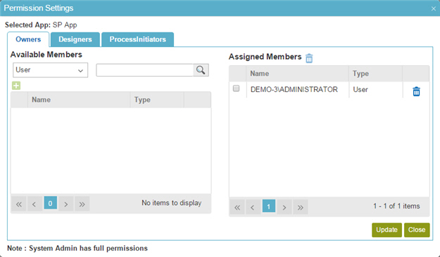Screen dimensions: 440x257
Task: Go to last page in Available Members
Action: point(82,204)
